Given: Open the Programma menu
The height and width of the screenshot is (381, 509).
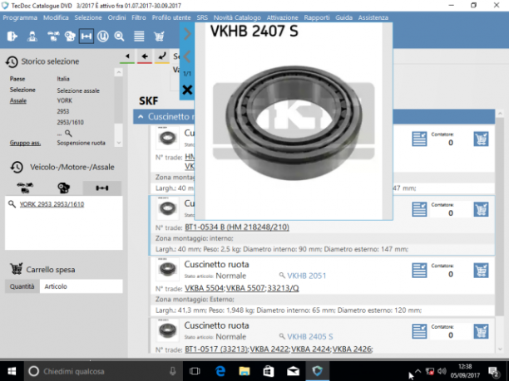Looking at the screenshot, I should (x=20, y=17).
